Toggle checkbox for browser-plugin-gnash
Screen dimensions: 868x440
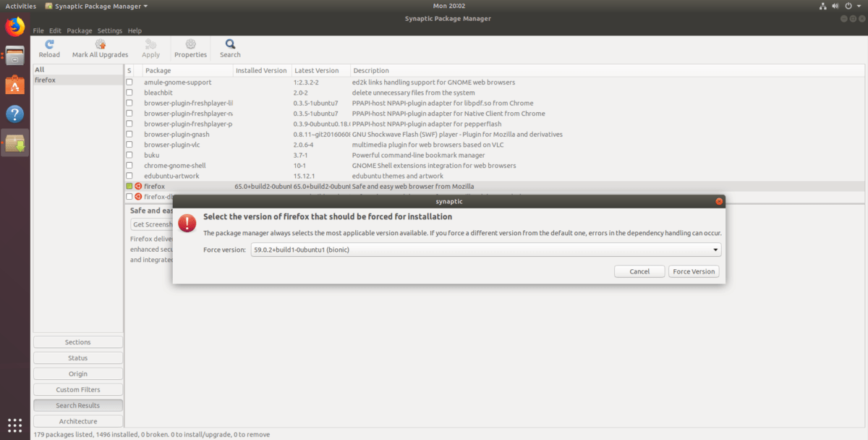coord(129,134)
